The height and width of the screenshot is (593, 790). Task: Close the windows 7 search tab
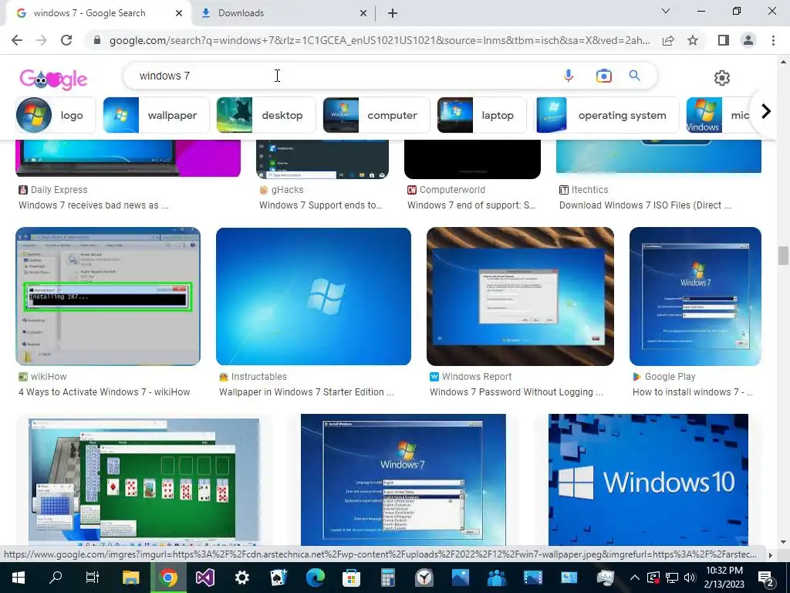pyautogui.click(x=178, y=13)
